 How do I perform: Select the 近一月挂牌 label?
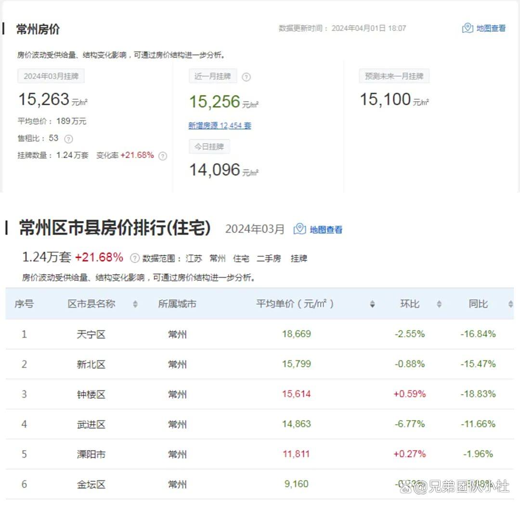(x=212, y=76)
